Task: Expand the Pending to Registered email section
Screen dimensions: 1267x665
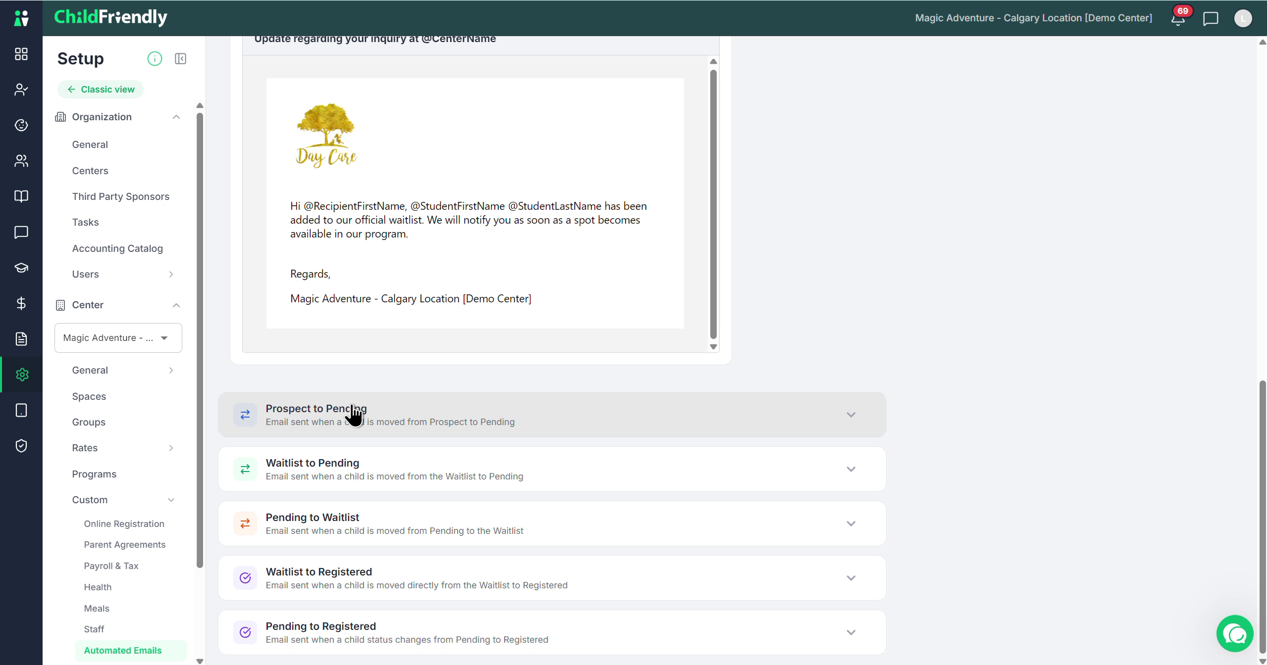Action: tap(552, 632)
